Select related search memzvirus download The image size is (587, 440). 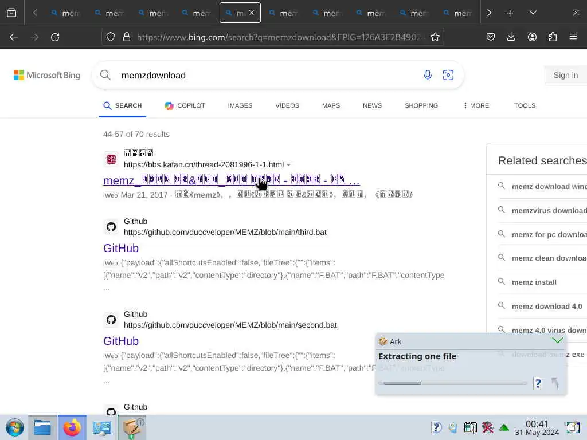pos(542,210)
